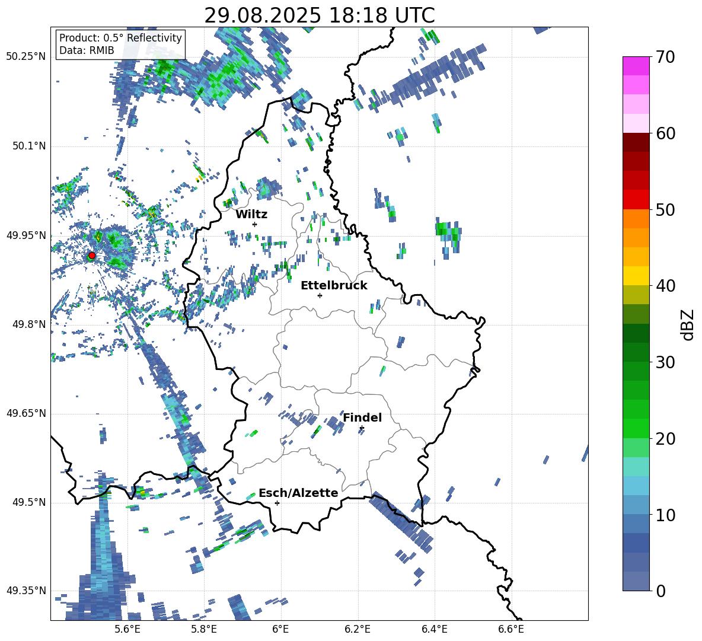Click the yellow colorbar segment near 40
The width and height of the screenshot is (702, 641).
(x=636, y=276)
